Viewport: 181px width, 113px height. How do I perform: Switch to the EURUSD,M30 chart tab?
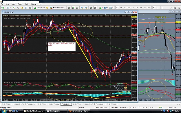19,104
